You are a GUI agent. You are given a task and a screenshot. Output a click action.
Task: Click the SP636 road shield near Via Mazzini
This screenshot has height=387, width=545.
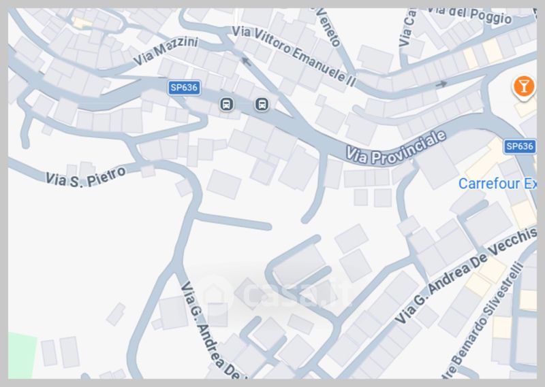pos(184,88)
